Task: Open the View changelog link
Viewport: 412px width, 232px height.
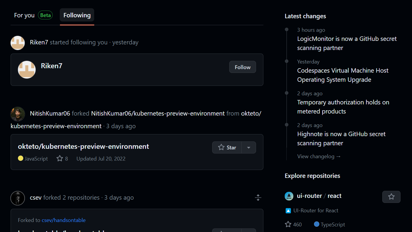Action: pyautogui.click(x=319, y=156)
